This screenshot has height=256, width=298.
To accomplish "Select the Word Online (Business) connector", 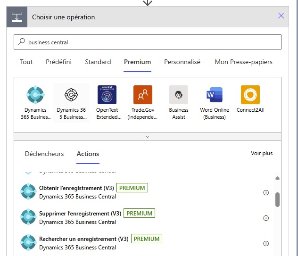I will pos(215,95).
